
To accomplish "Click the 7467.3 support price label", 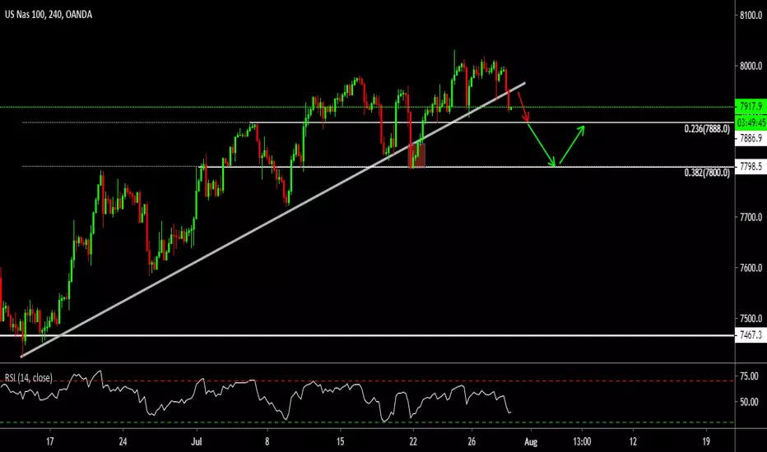I will (x=751, y=335).
